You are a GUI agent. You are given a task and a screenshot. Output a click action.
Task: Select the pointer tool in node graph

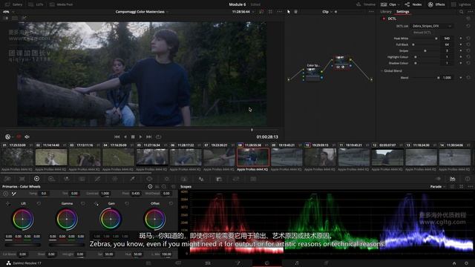tap(289, 12)
